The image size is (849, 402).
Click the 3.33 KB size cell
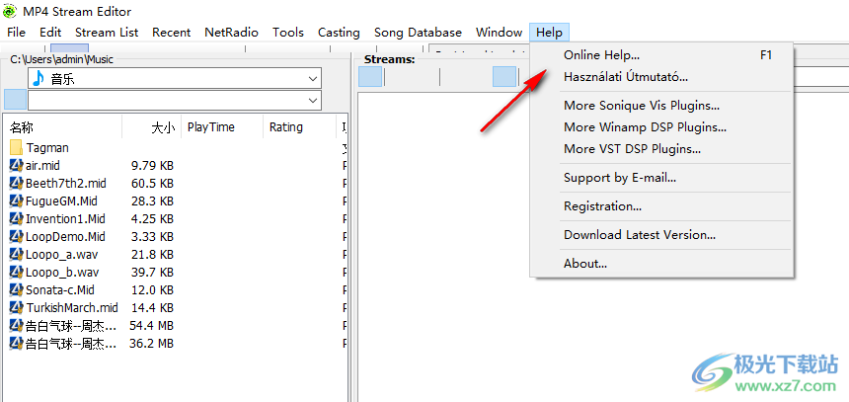[152, 237]
